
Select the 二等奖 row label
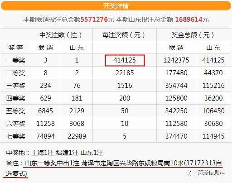click(x=15, y=73)
